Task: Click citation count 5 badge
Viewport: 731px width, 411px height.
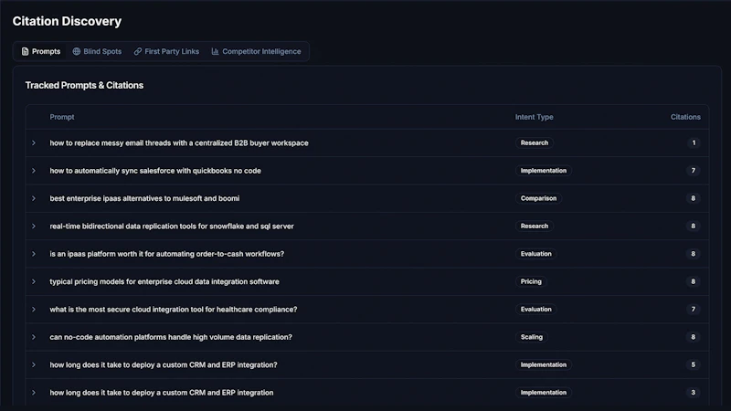Action: tap(694, 364)
